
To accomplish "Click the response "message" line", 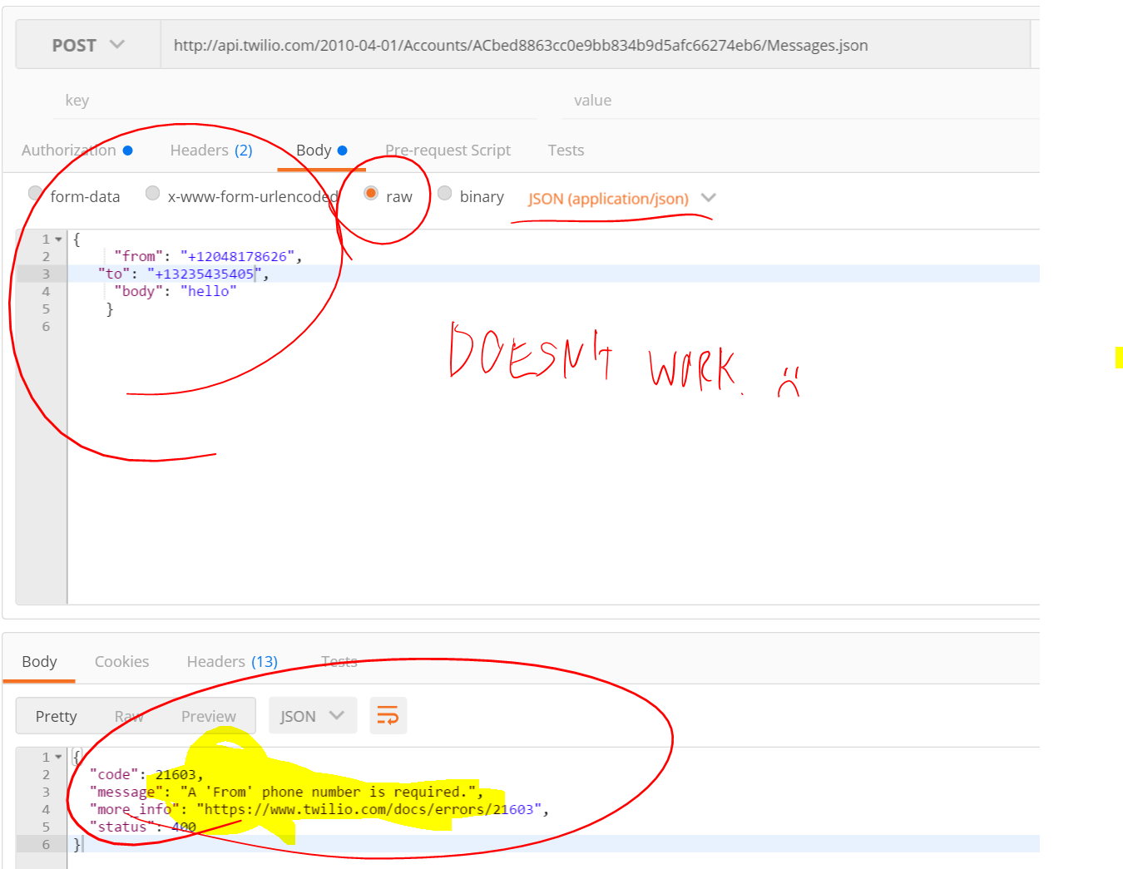I will click(287, 792).
